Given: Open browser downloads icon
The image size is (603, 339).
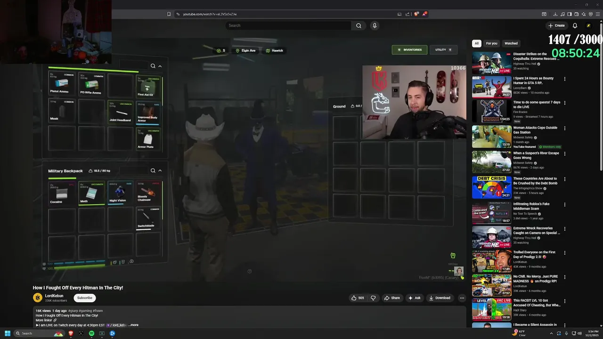Looking at the screenshot, I should (x=555, y=14).
